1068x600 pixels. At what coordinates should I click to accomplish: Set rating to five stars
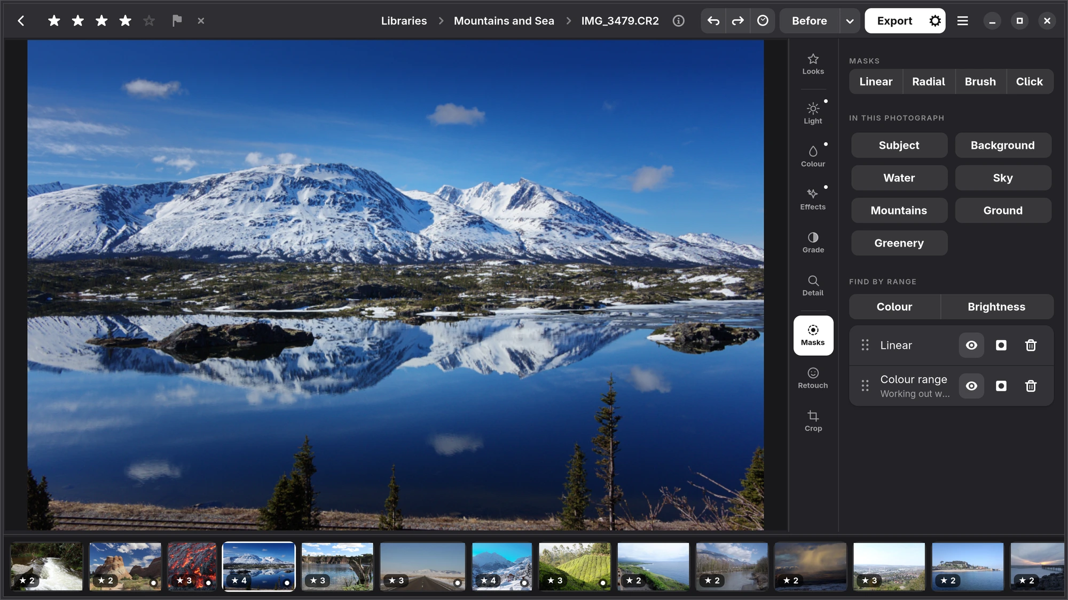149,21
